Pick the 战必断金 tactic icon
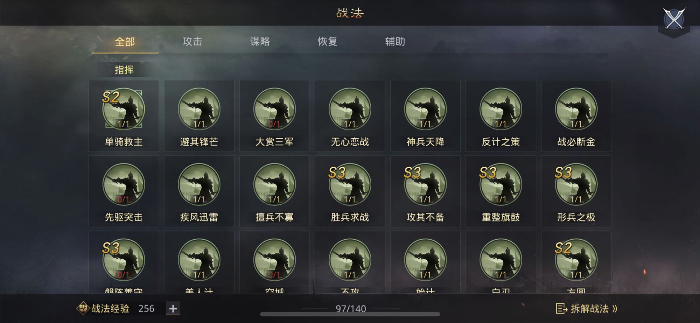 click(576, 109)
